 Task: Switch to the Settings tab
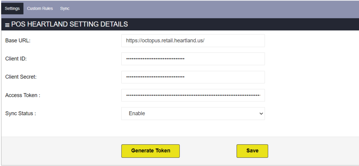(x=12, y=9)
